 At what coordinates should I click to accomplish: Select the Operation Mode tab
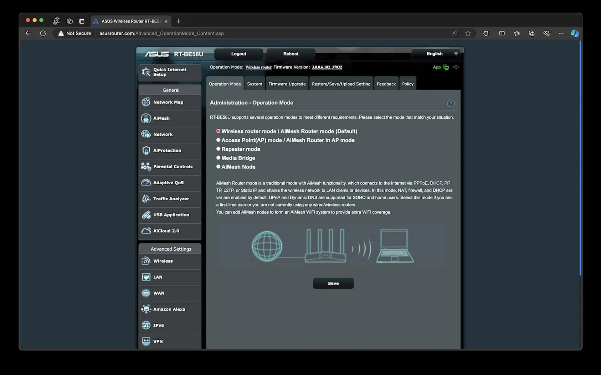click(x=225, y=84)
